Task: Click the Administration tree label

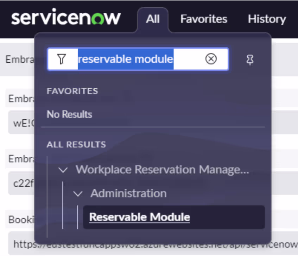Action: pos(129,193)
